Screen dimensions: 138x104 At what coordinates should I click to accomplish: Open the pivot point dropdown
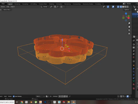[51, 7]
